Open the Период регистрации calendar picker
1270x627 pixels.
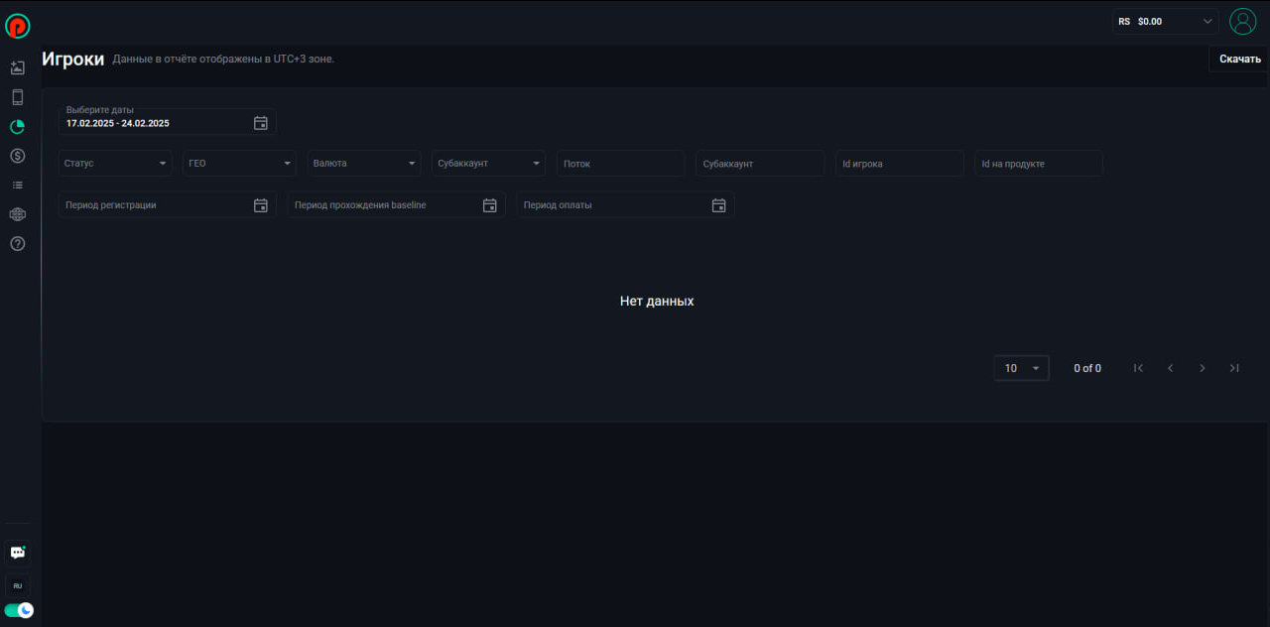pos(261,205)
